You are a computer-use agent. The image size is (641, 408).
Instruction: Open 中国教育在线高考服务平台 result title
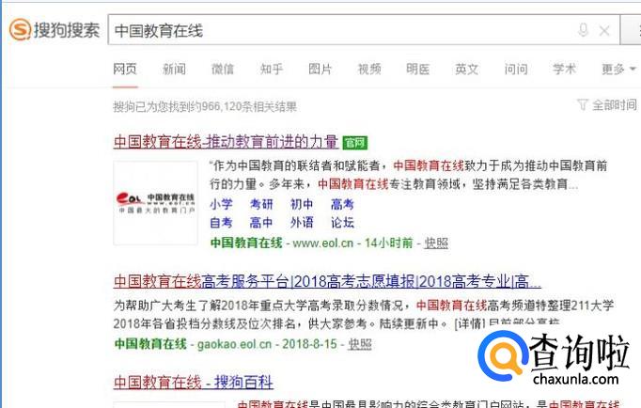pos(327,282)
